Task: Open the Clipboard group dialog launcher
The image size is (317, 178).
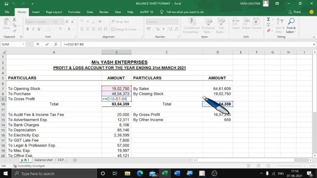Action: coord(21,37)
